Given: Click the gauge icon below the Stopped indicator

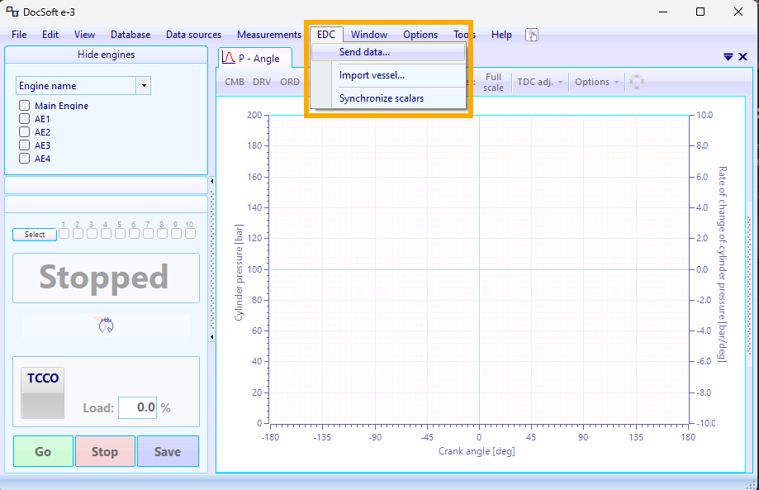Looking at the screenshot, I should point(106,325).
